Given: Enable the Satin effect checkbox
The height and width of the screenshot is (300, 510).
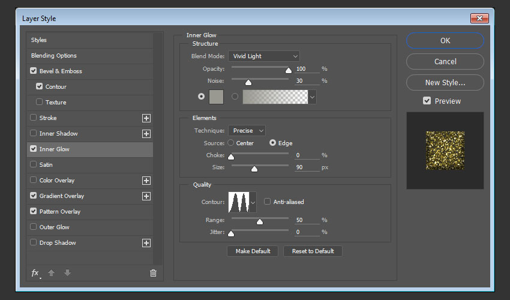Looking at the screenshot, I should coord(34,165).
